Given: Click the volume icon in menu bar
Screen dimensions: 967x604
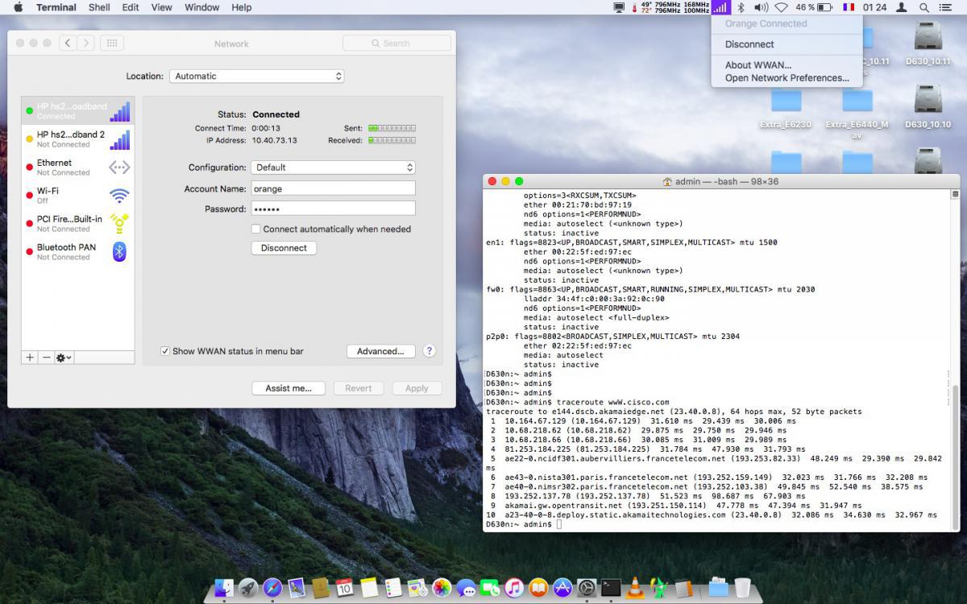Looking at the screenshot, I should tap(761, 7).
